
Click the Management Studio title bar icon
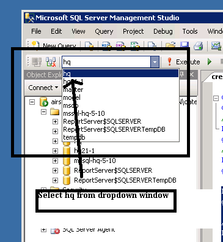(29, 18)
